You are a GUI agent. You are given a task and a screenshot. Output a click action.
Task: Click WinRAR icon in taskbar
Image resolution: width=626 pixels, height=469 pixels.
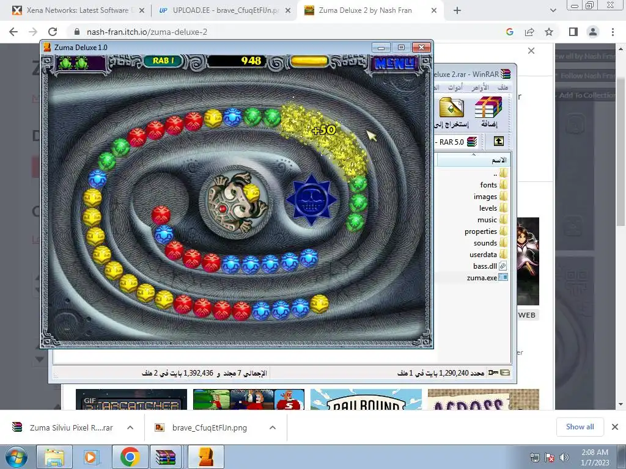coord(166,457)
